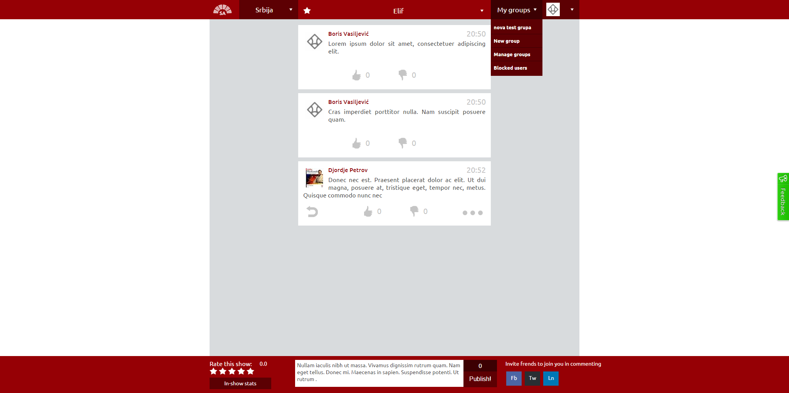The image size is (789, 393).
Task: Like Boris's Lorem ipsum comment
Action: coord(357,75)
